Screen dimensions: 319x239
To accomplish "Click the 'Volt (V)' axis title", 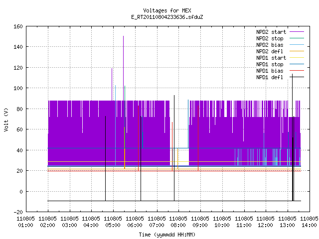I will coord(6,119).
